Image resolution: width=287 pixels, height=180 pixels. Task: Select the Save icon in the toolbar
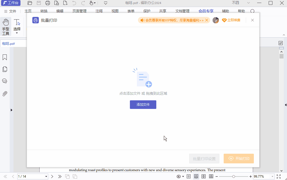39,3
